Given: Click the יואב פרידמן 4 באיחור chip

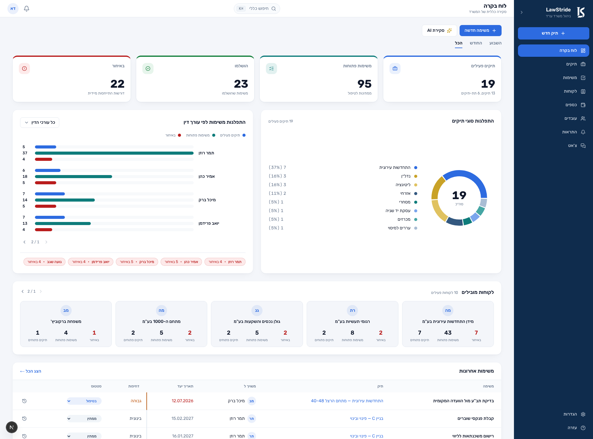Looking at the screenshot, I should tap(90, 262).
